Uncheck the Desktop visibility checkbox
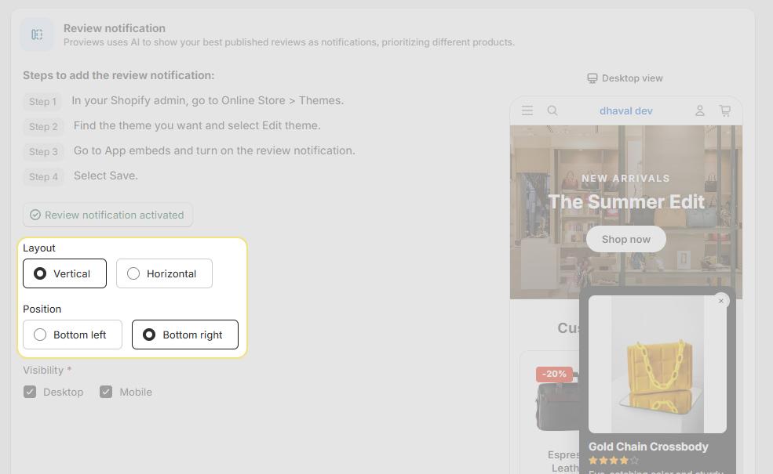This screenshot has height=474, width=773. (30, 392)
